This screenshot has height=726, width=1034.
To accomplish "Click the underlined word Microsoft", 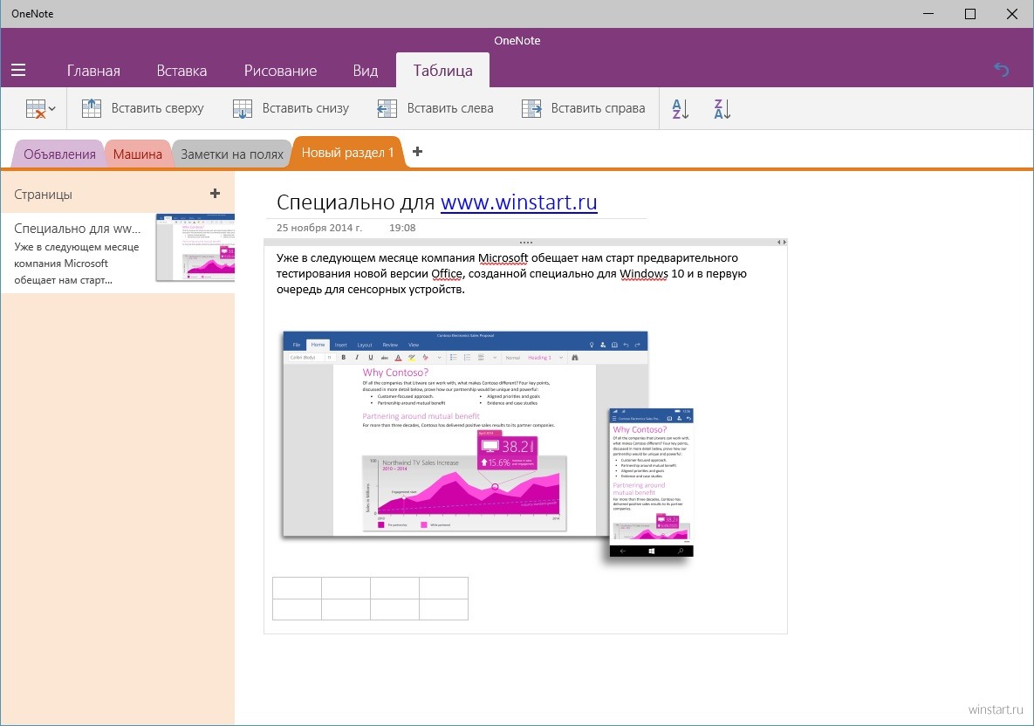I will 503,257.
